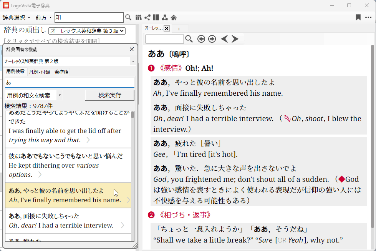The height and width of the screenshot is (251, 376).
Task: Open the 辞典選択 dropdown menu
Action: 16,18
